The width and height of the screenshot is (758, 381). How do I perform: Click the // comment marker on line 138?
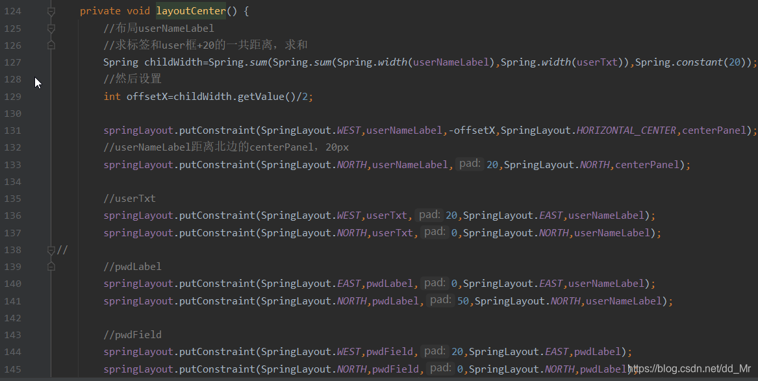click(x=62, y=250)
